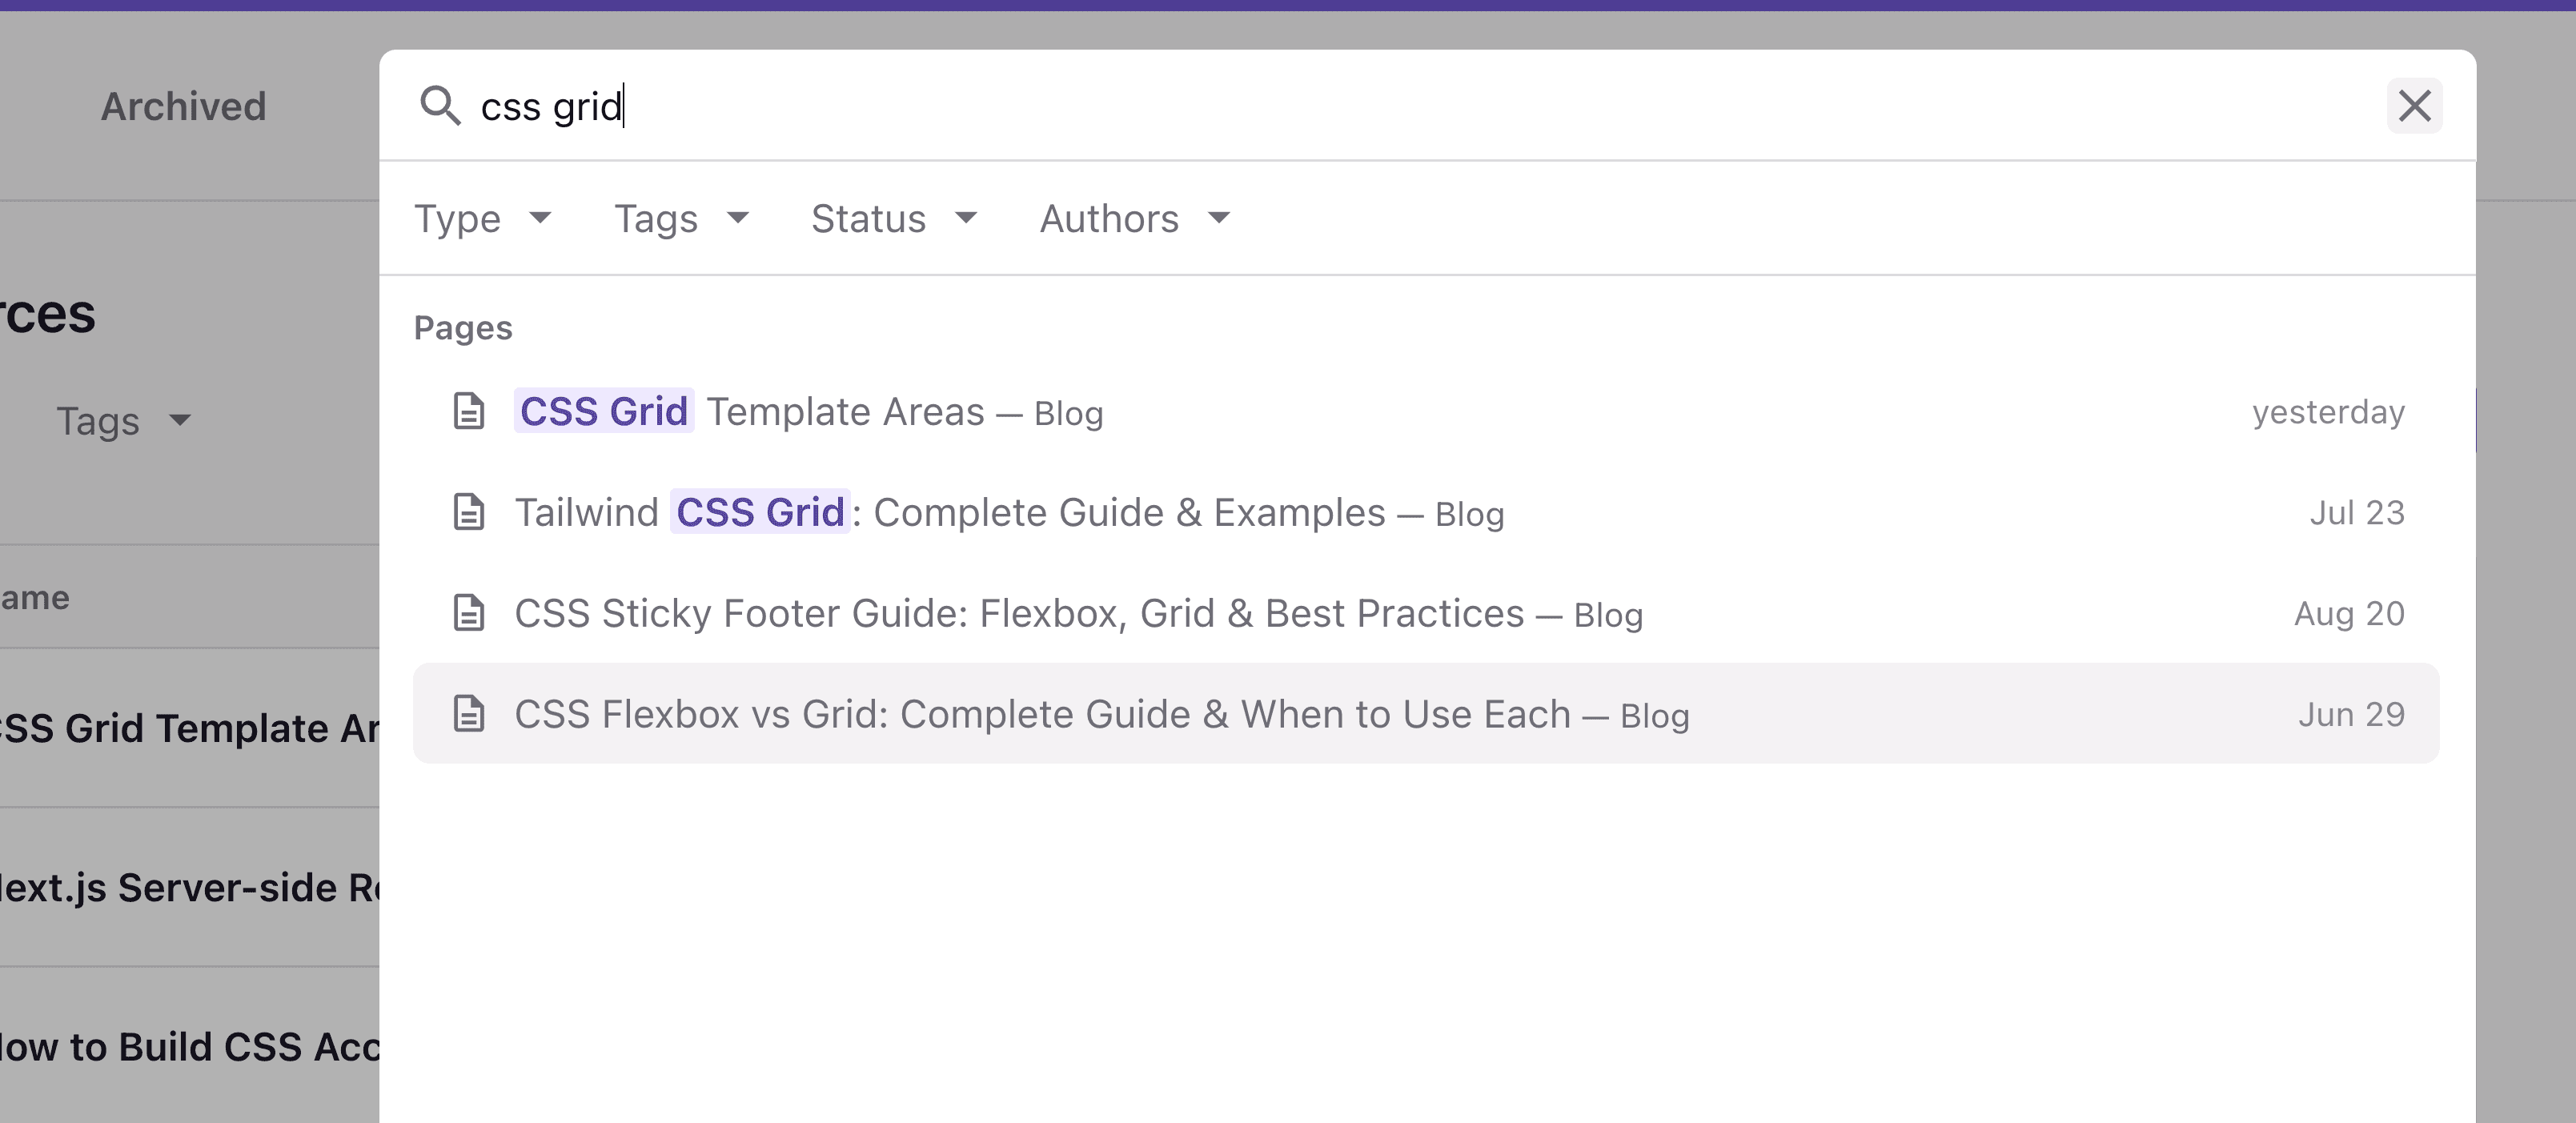Open the Type filter dropdown
The image size is (2576, 1123).
coord(485,218)
